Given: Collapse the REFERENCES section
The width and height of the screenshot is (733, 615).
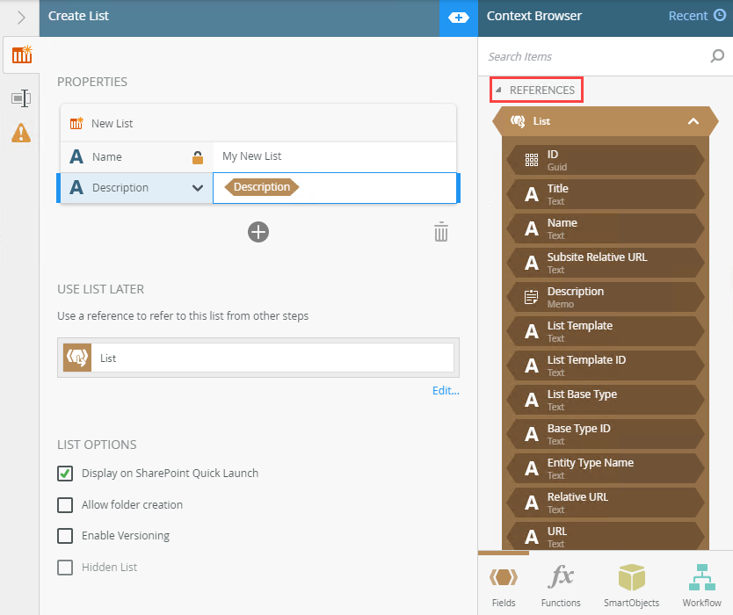Looking at the screenshot, I should click(498, 90).
